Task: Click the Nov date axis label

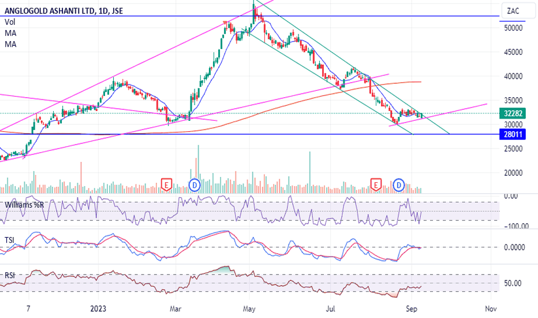Action: coord(491,309)
